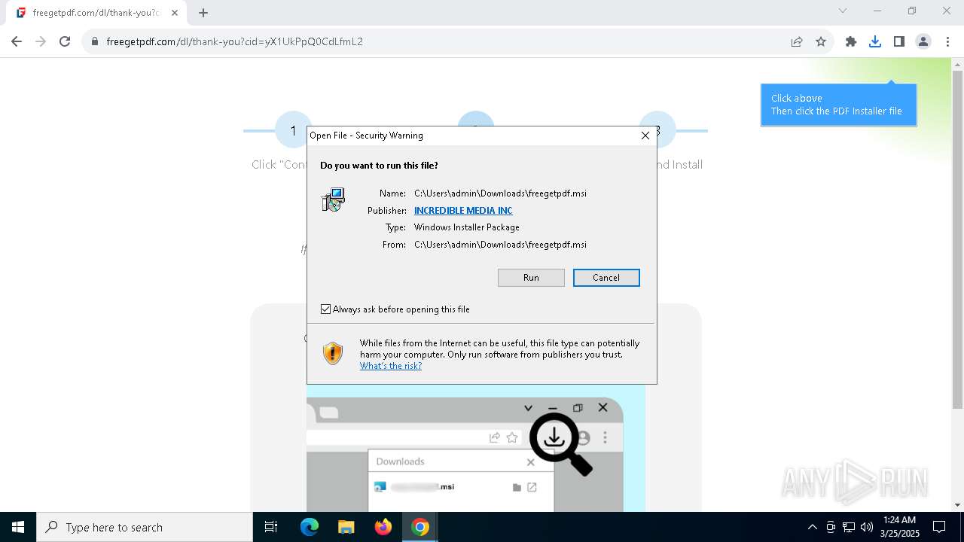Open Chrome extensions puzzle icon
Viewport: 964px width, 542px height.
pyautogui.click(x=851, y=41)
